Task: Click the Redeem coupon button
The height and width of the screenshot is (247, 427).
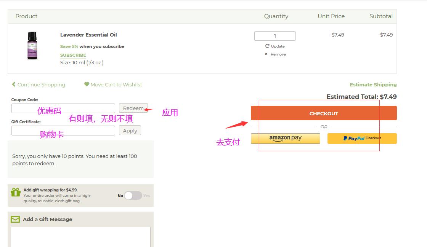Action: [x=133, y=108]
